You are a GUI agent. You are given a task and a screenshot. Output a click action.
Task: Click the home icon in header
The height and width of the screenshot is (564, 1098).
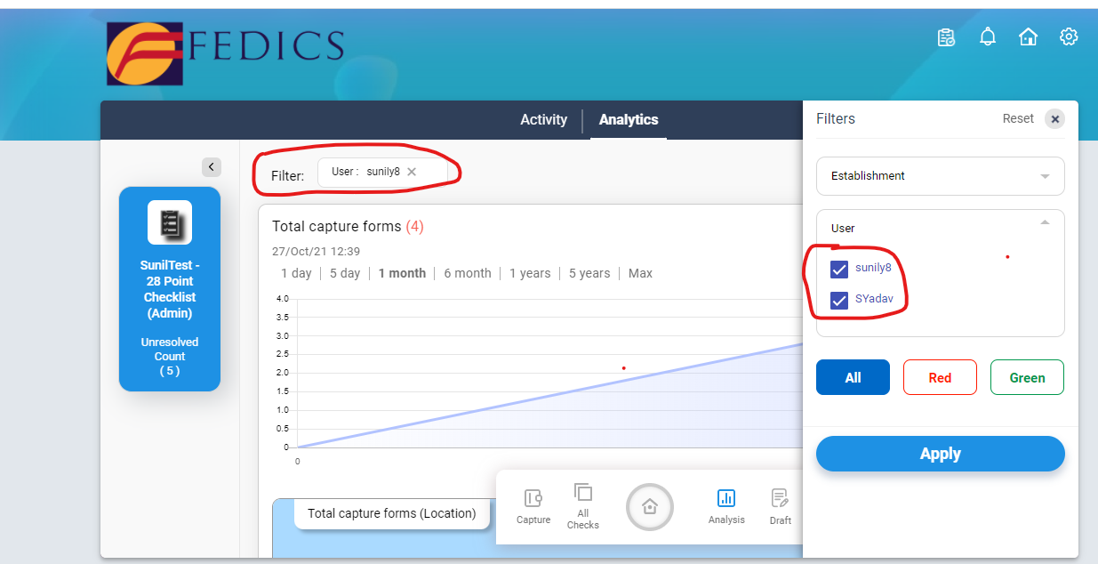click(x=1028, y=37)
